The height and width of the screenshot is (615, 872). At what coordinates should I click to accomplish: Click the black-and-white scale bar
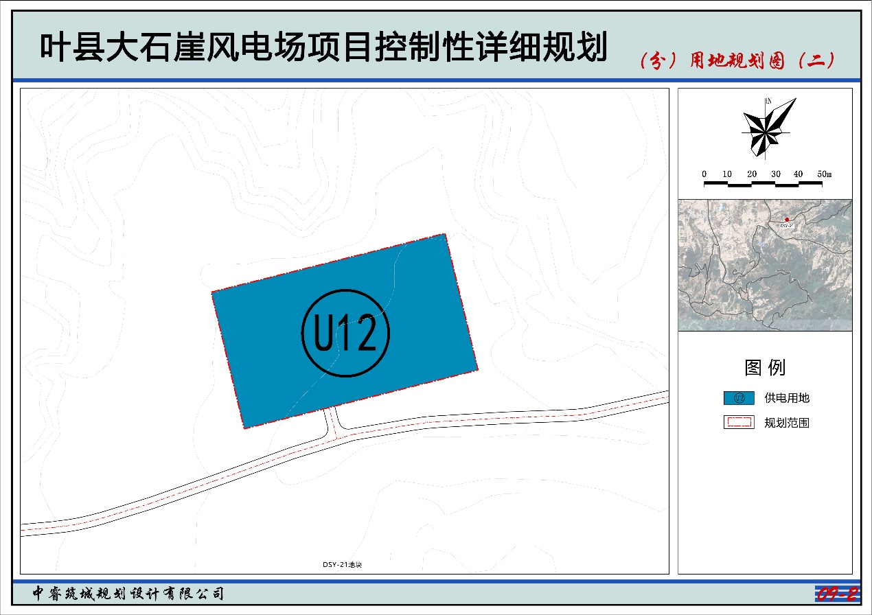click(x=764, y=183)
